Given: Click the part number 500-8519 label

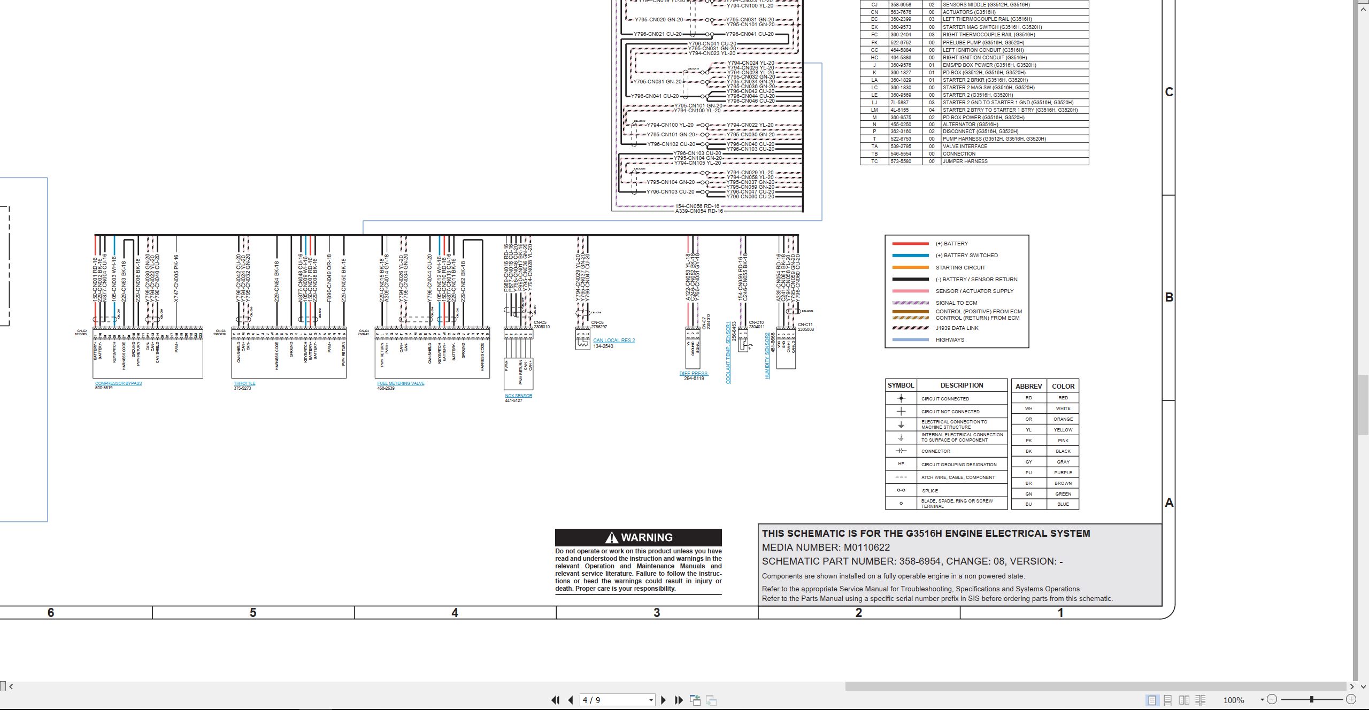Looking at the screenshot, I should (104, 388).
